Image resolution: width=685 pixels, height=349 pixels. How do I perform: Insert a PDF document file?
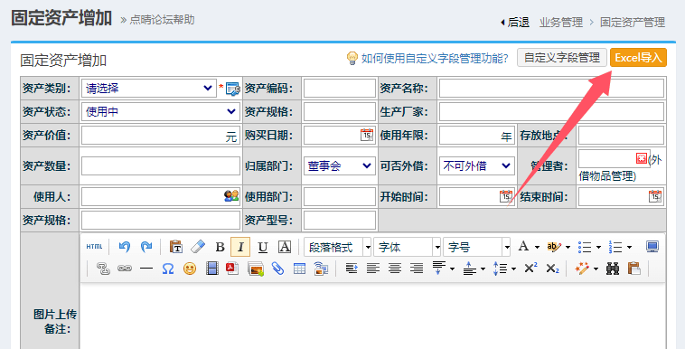pos(232,269)
